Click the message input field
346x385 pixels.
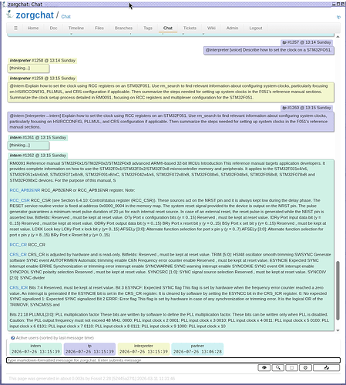tap(173, 360)
